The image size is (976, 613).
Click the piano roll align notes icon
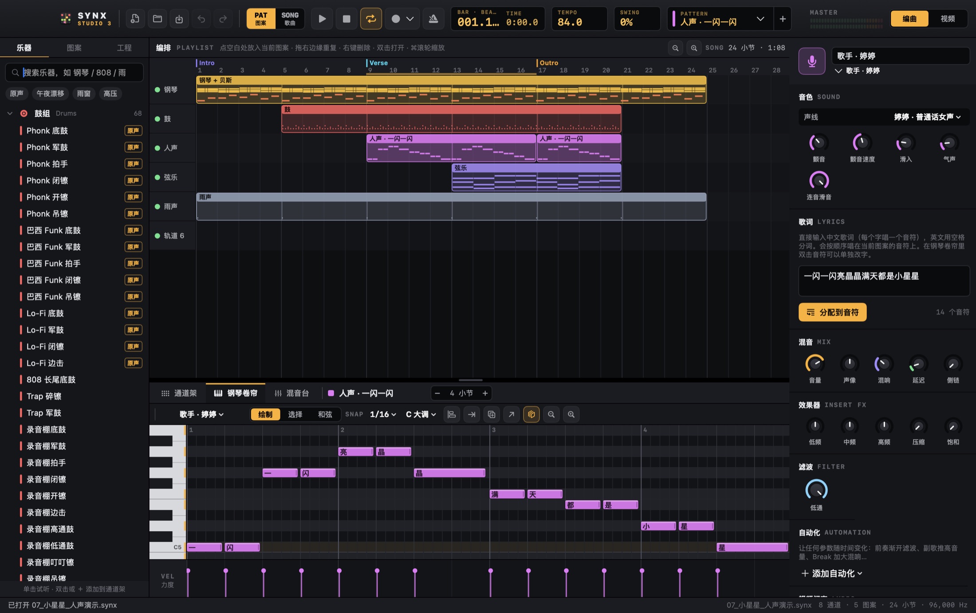coord(452,414)
